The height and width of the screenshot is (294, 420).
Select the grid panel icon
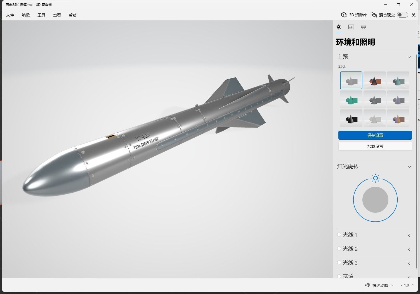pyautogui.click(x=363, y=27)
